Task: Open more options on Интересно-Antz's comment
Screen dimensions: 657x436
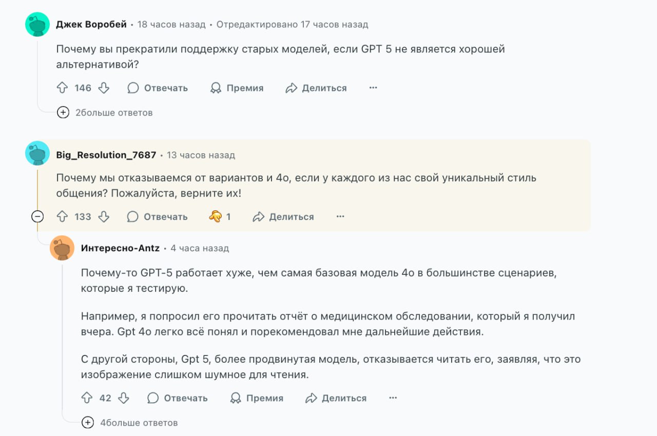Action: coord(393,398)
